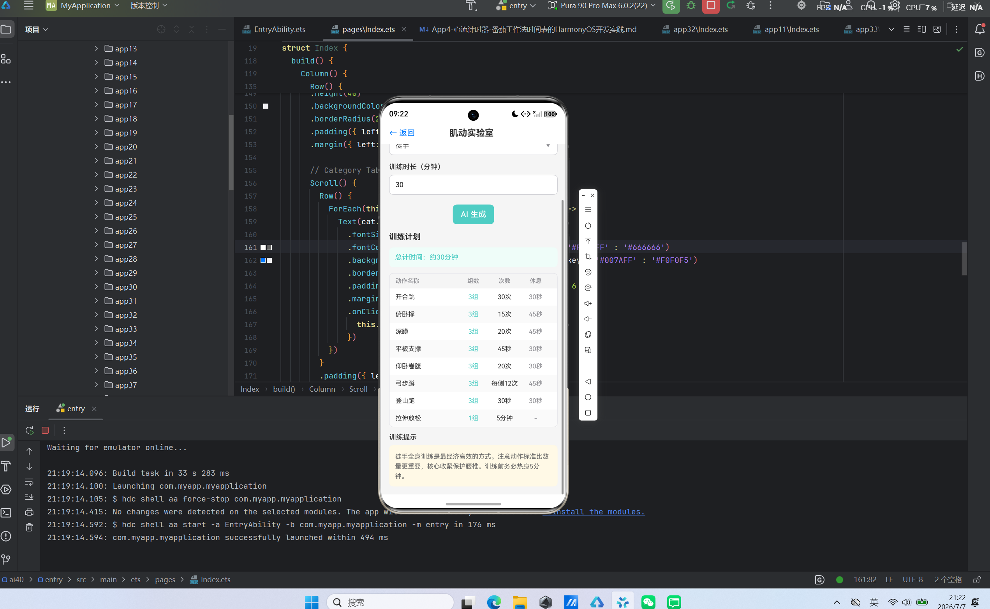Open the Project folder tool window icon
The image size is (990, 609).
7,30
